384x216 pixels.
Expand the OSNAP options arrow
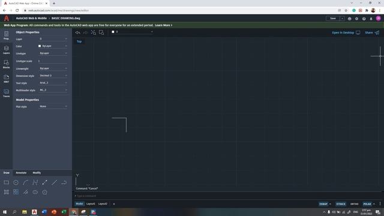330,204
